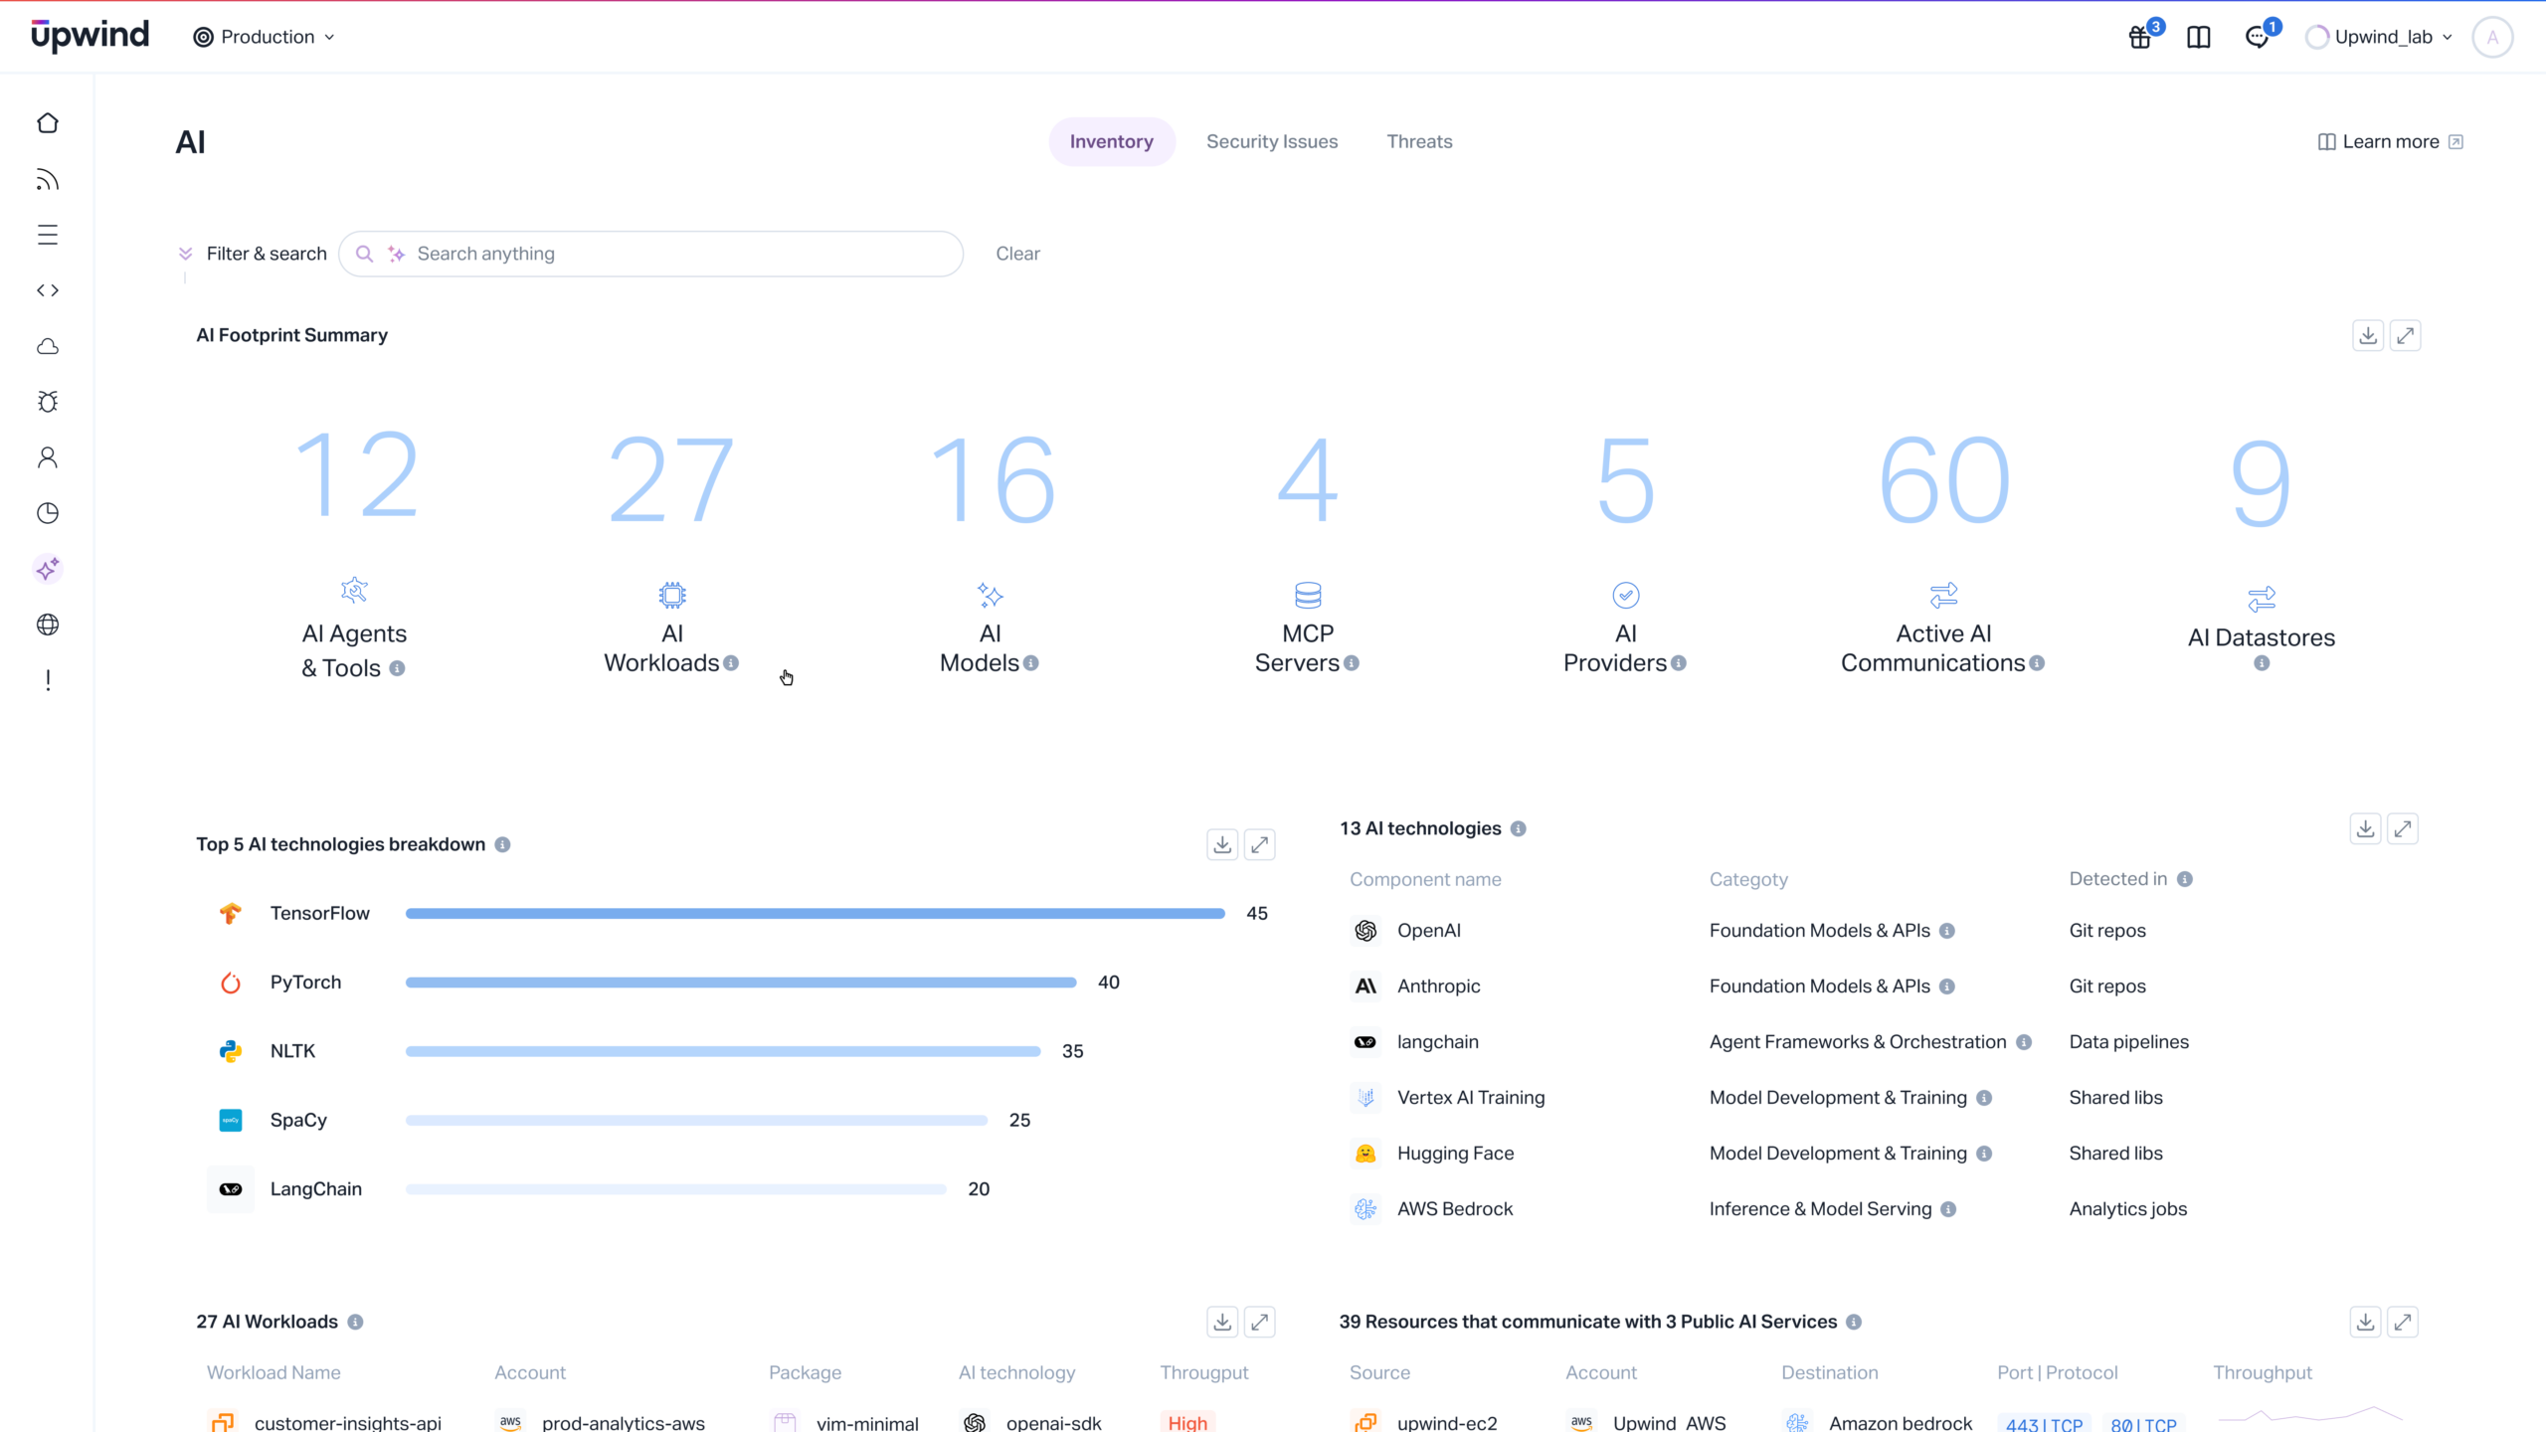Image resolution: width=2546 pixels, height=1432 pixels.
Task: Open the Learn more link
Action: [x=2389, y=141]
